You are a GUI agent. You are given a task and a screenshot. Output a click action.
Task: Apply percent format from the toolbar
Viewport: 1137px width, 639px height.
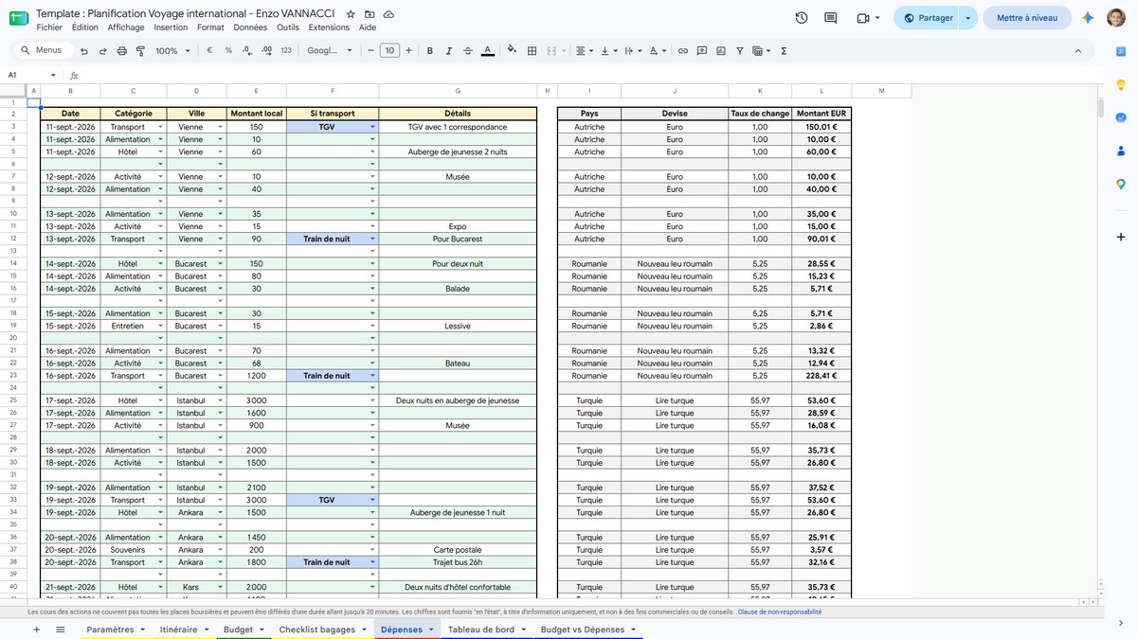click(x=228, y=51)
